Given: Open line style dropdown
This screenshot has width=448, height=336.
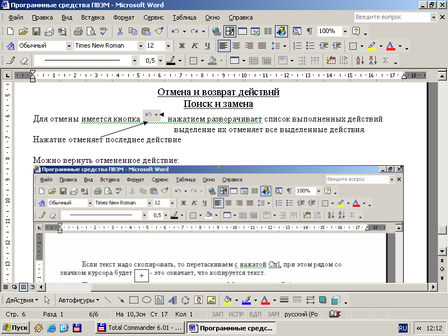Looking at the screenshot, I should click(134, 60).
